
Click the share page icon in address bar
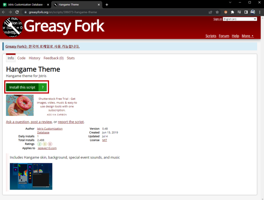(x=210, y=12)
